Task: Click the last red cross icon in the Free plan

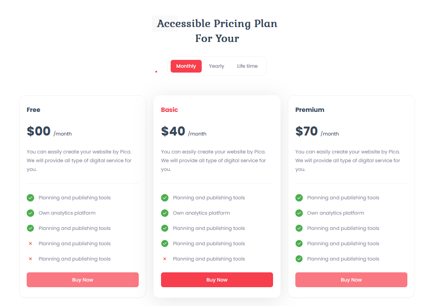Action: pyautogui.click(x=30, y=259)
